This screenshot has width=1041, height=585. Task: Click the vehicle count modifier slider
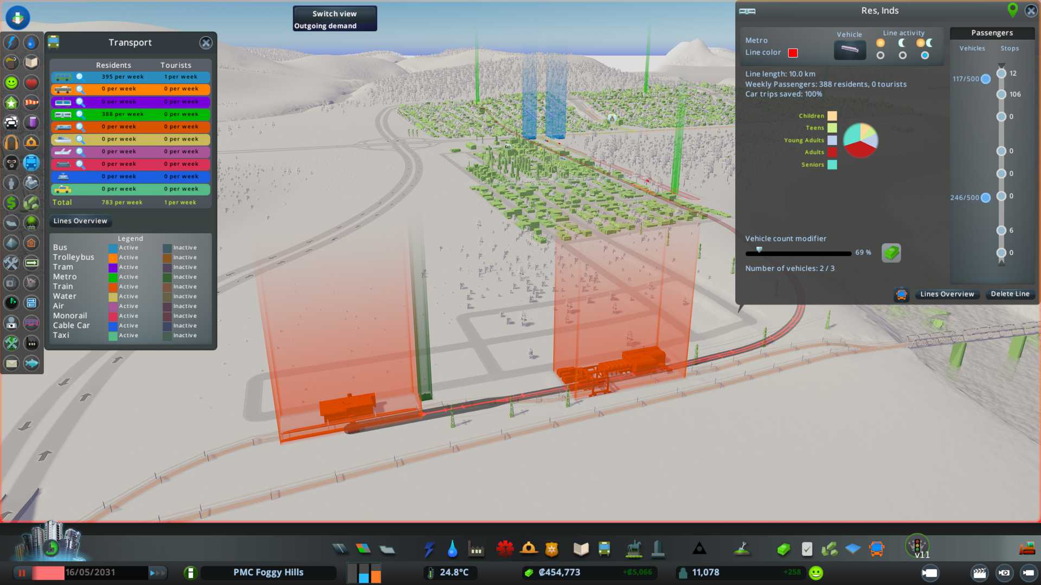(x=798, y=253)
